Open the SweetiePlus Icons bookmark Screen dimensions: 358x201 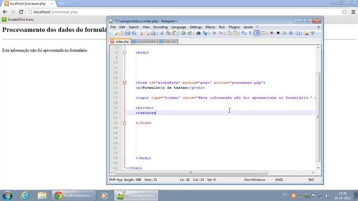tap(18, 20)
